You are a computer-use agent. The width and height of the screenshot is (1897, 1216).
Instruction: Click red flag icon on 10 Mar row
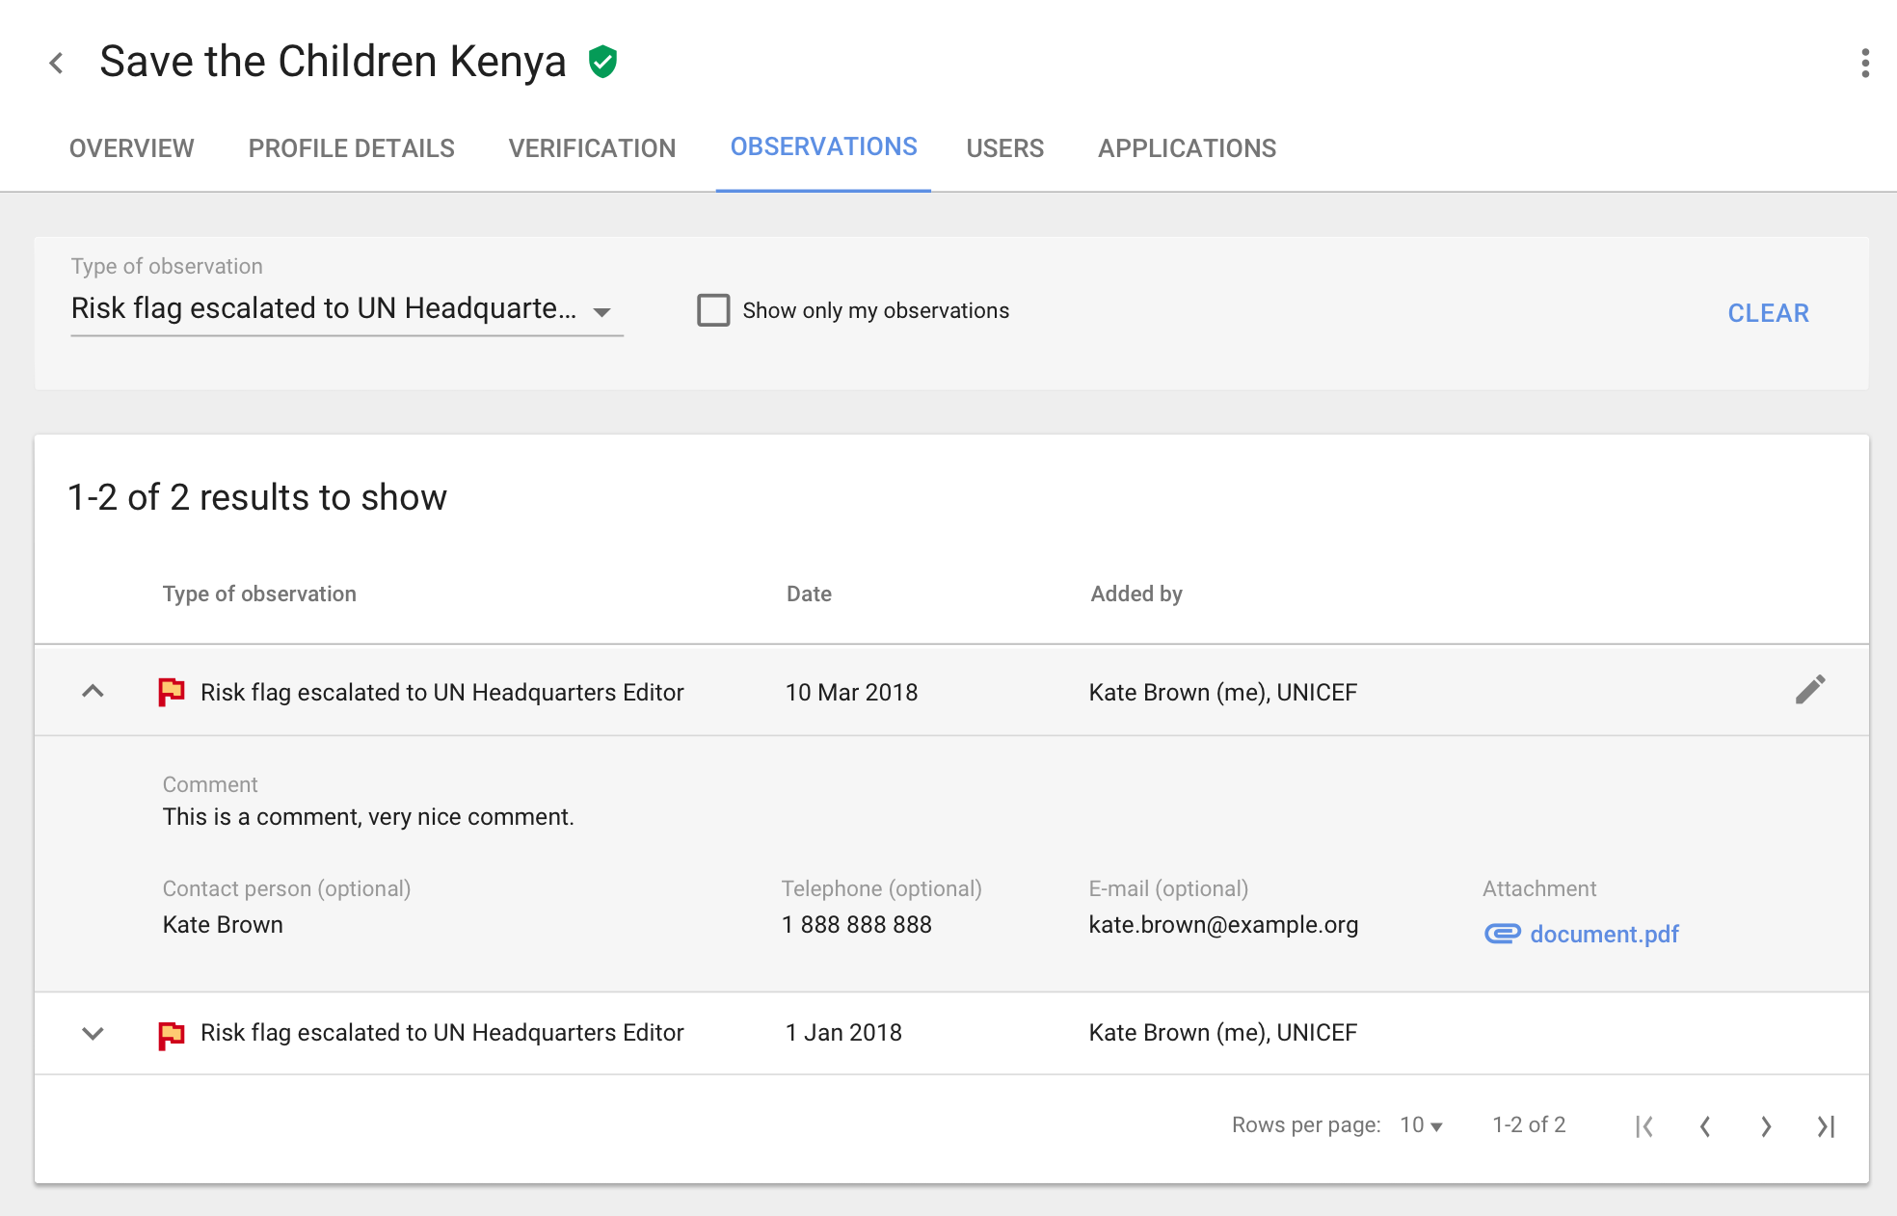point(172,692)
